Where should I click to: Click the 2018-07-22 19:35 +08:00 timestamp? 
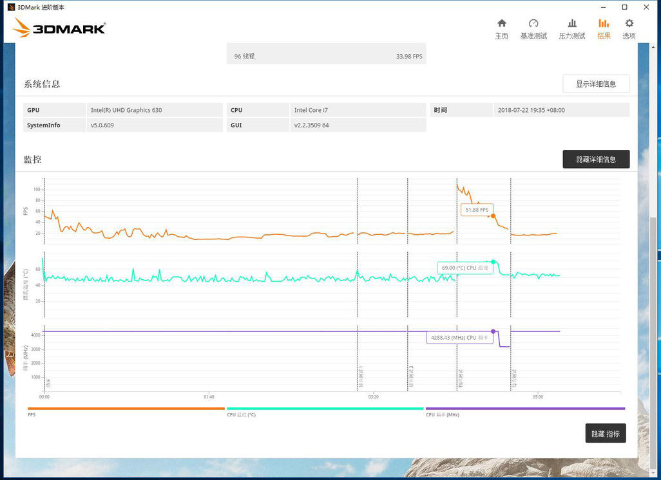tap(531, 110)
